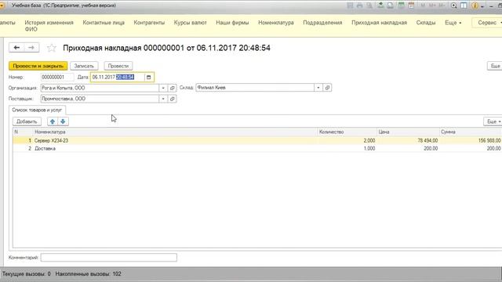Click the Записать button
The image size is (502, 282).
[84, 66]
